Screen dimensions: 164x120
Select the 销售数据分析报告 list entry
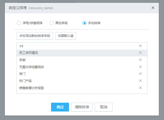82,88
